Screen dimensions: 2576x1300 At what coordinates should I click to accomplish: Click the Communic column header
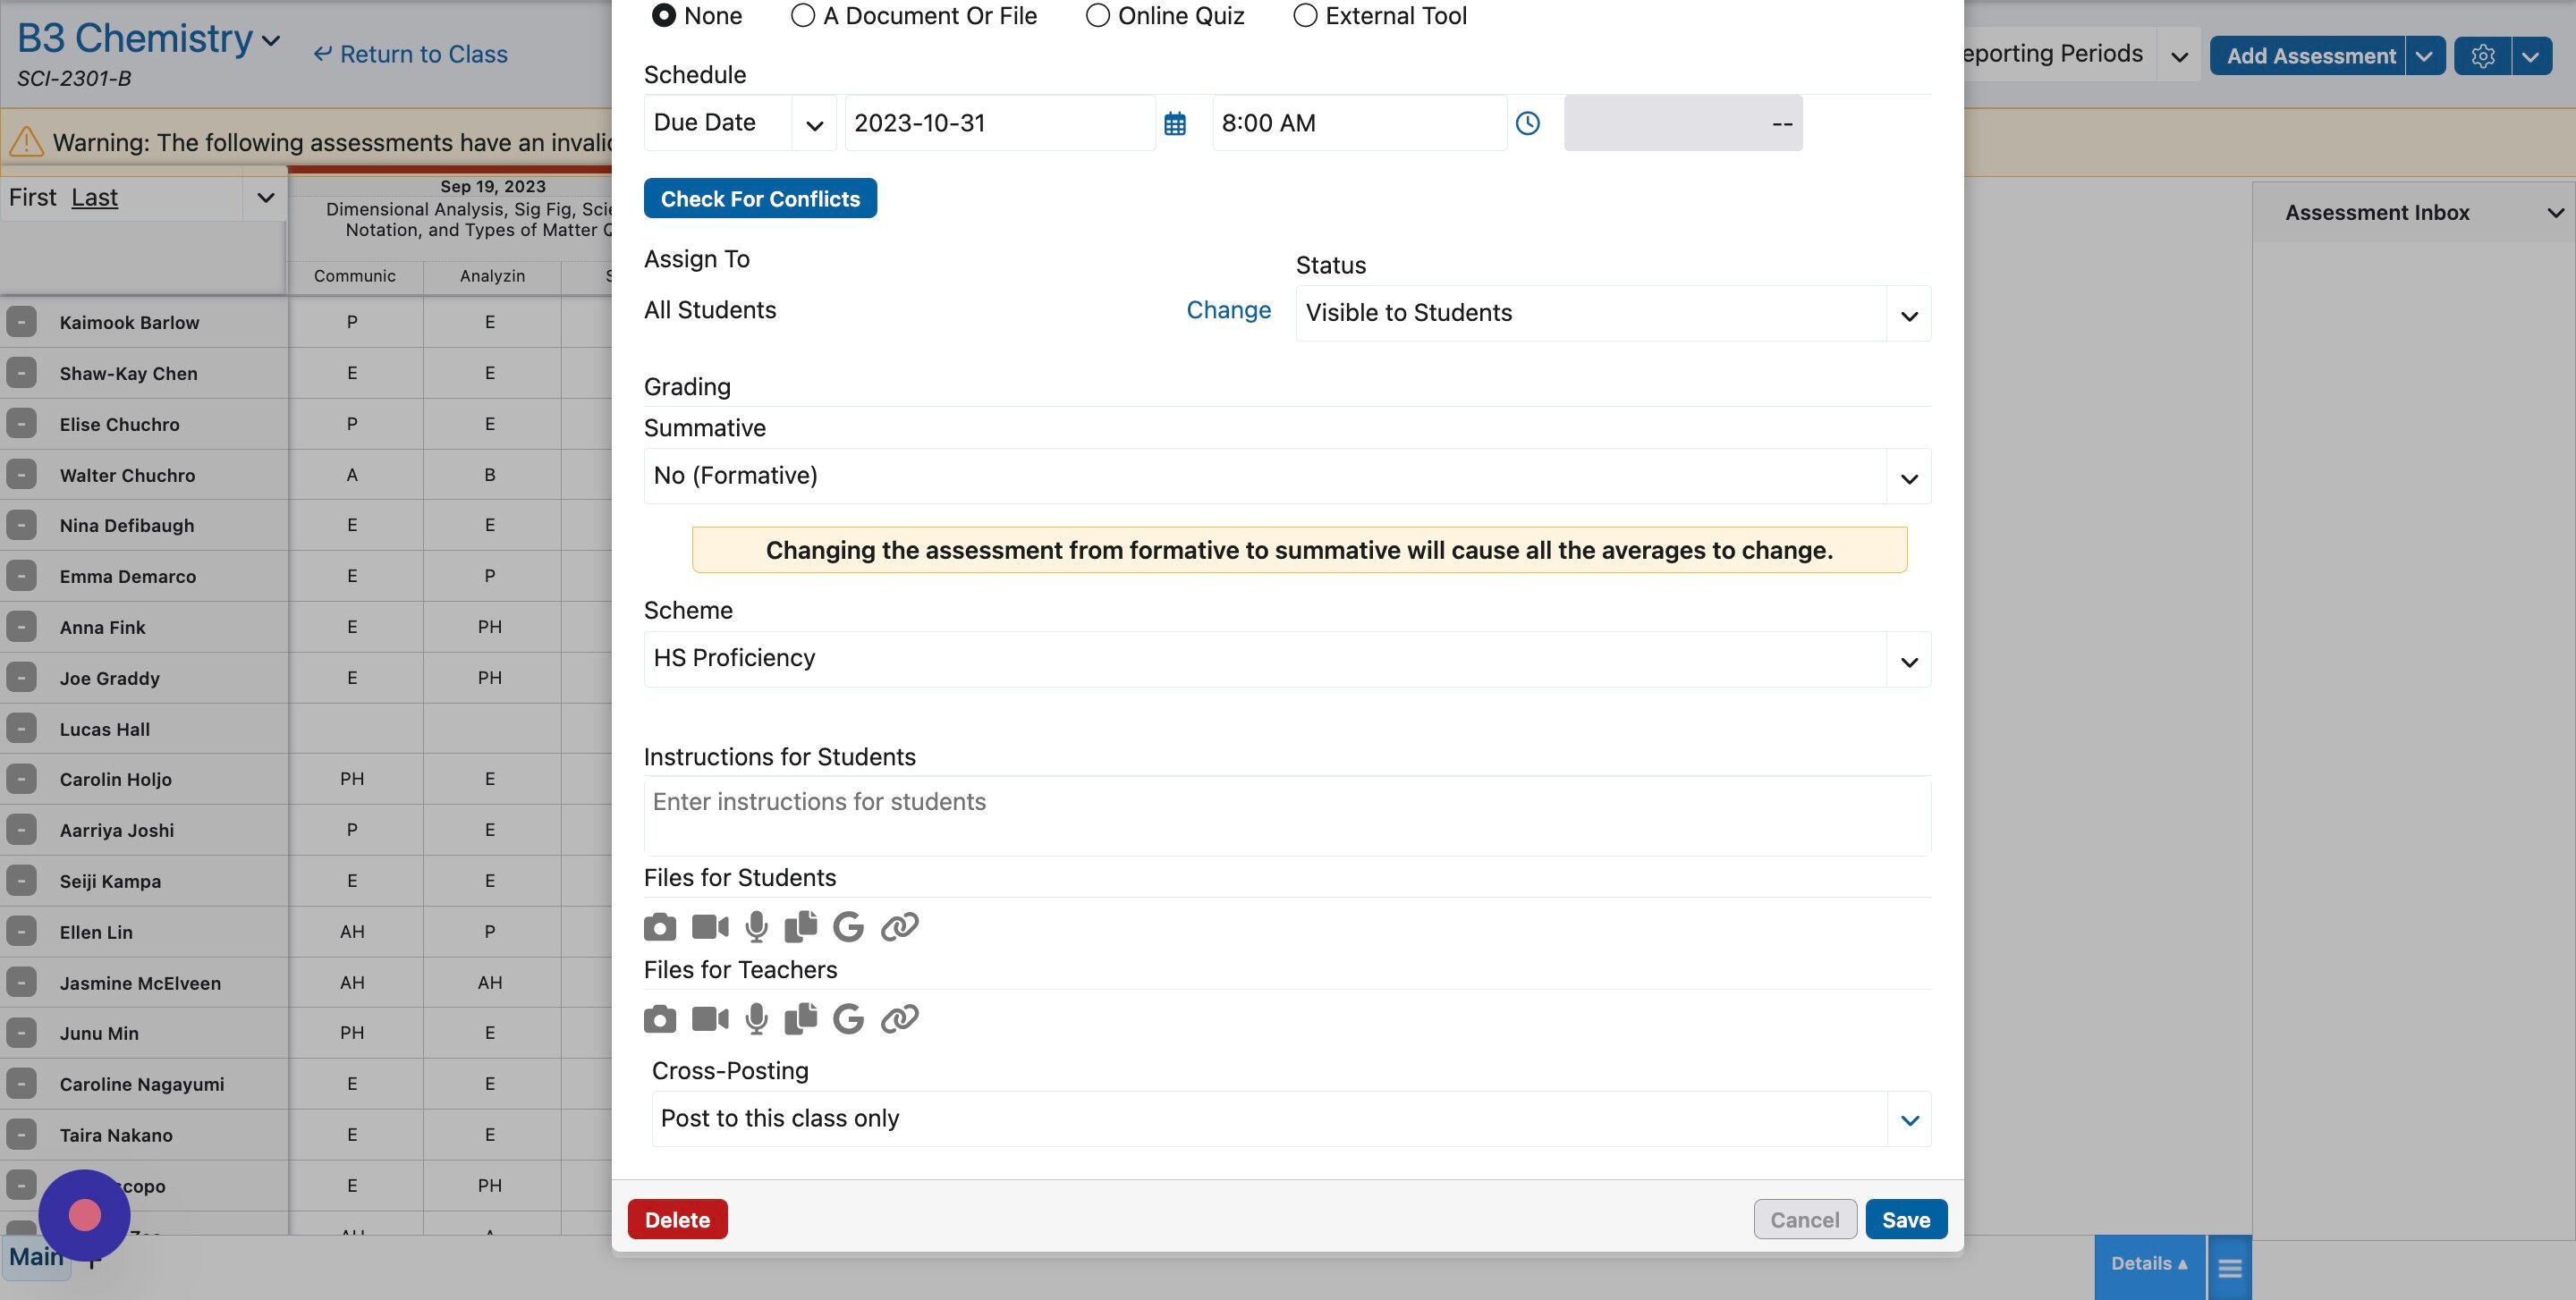(355, 275)
